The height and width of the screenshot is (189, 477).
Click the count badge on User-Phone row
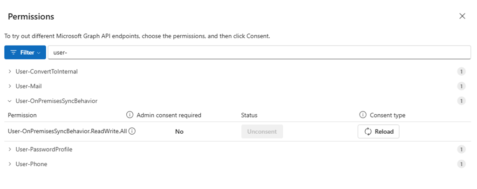tap(461, 164)
